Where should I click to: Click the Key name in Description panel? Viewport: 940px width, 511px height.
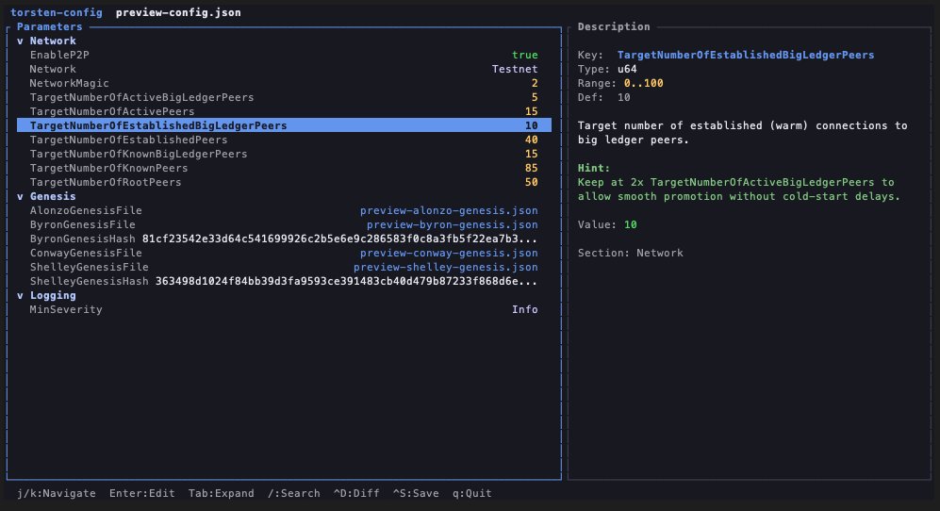[746, 55]
